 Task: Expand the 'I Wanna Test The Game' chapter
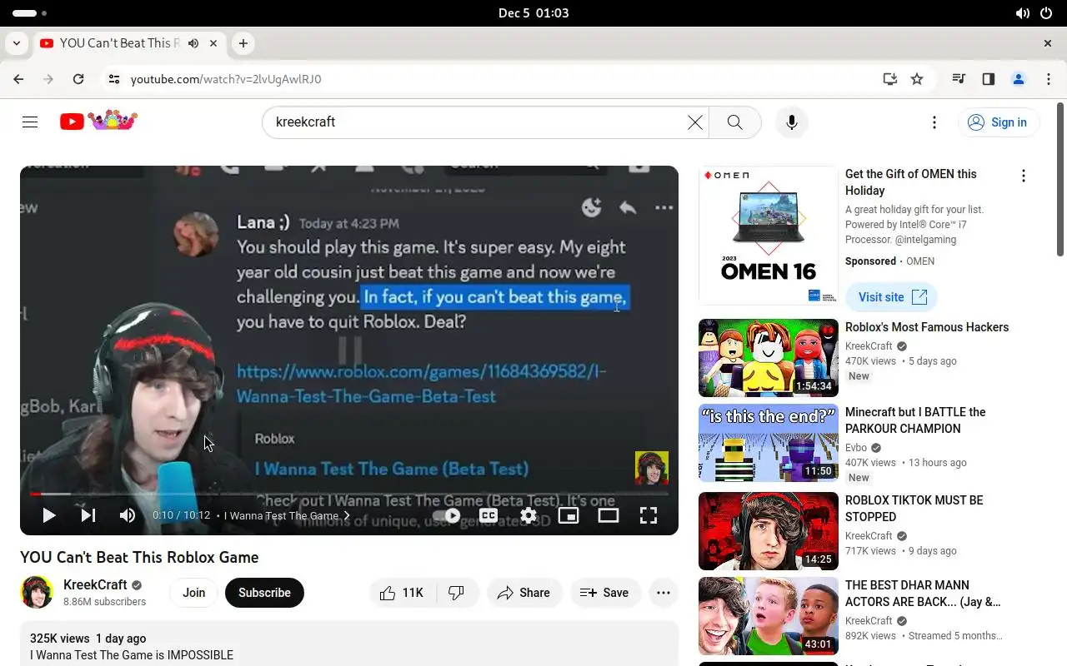(288, 515)
